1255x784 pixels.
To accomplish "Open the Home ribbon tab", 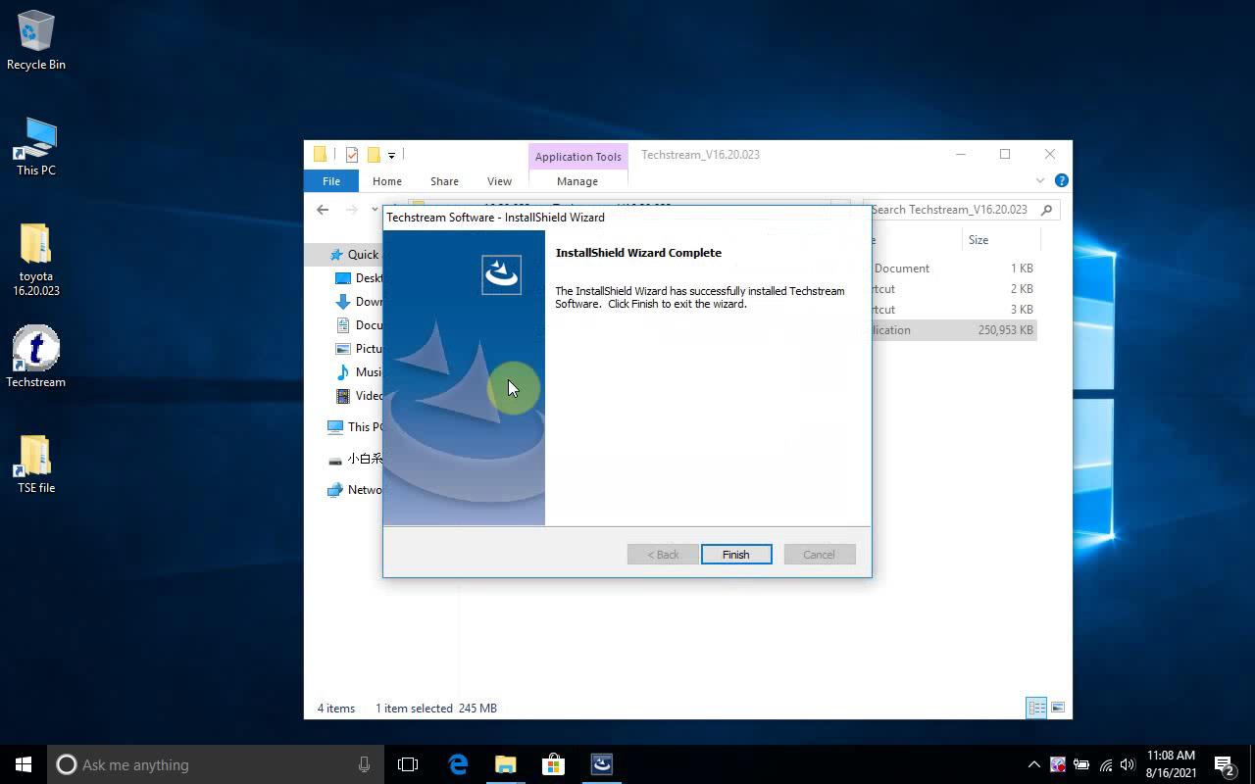I will pos(387,181).
